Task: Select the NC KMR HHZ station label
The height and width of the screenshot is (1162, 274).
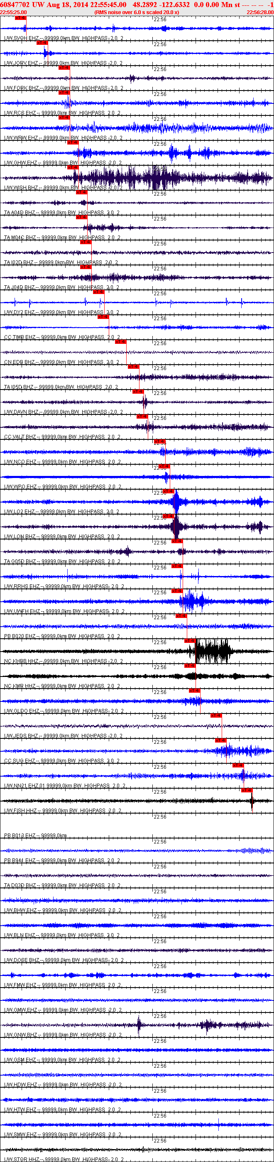Action: 62,686
